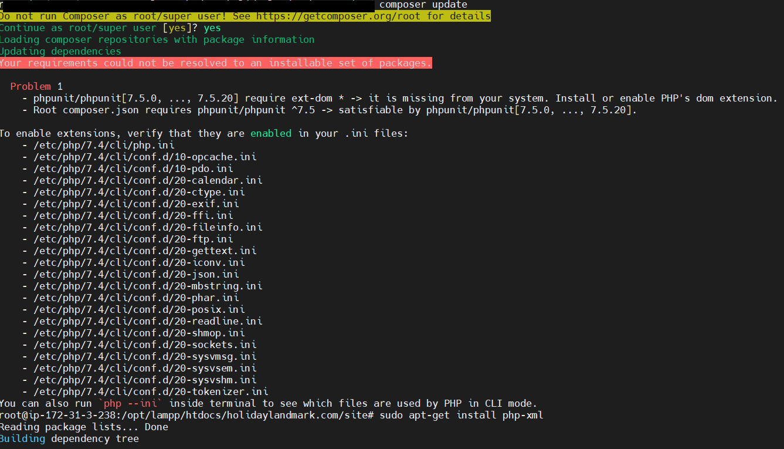Click the red 'php --ini' command text

[x=133, y=403]
